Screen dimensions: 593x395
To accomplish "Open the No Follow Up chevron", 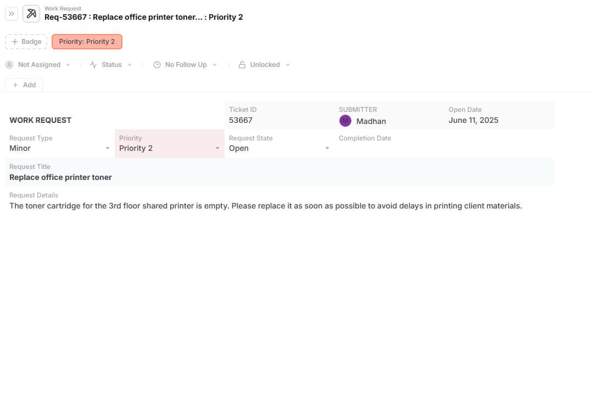I will [x=215, y=65].
